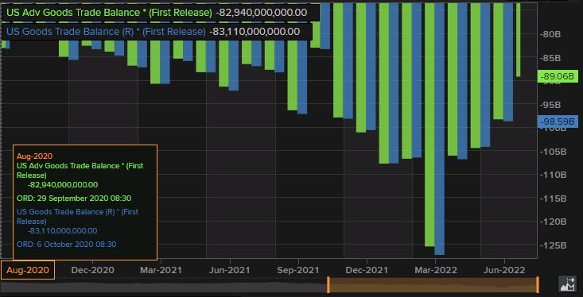Click the -95B y-axis label
This screenshot has width=583, height=297.
coord(550,105)
